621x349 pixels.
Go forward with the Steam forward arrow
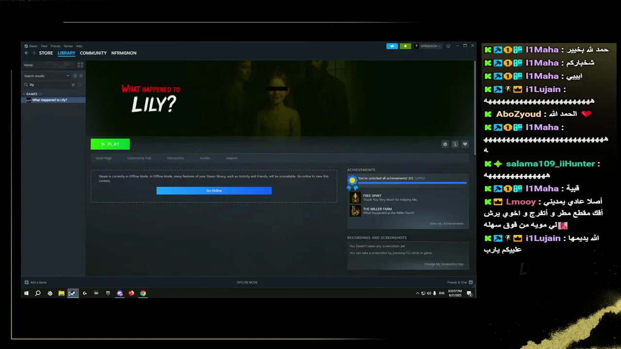pyautogui.click(x=33, y=53)
